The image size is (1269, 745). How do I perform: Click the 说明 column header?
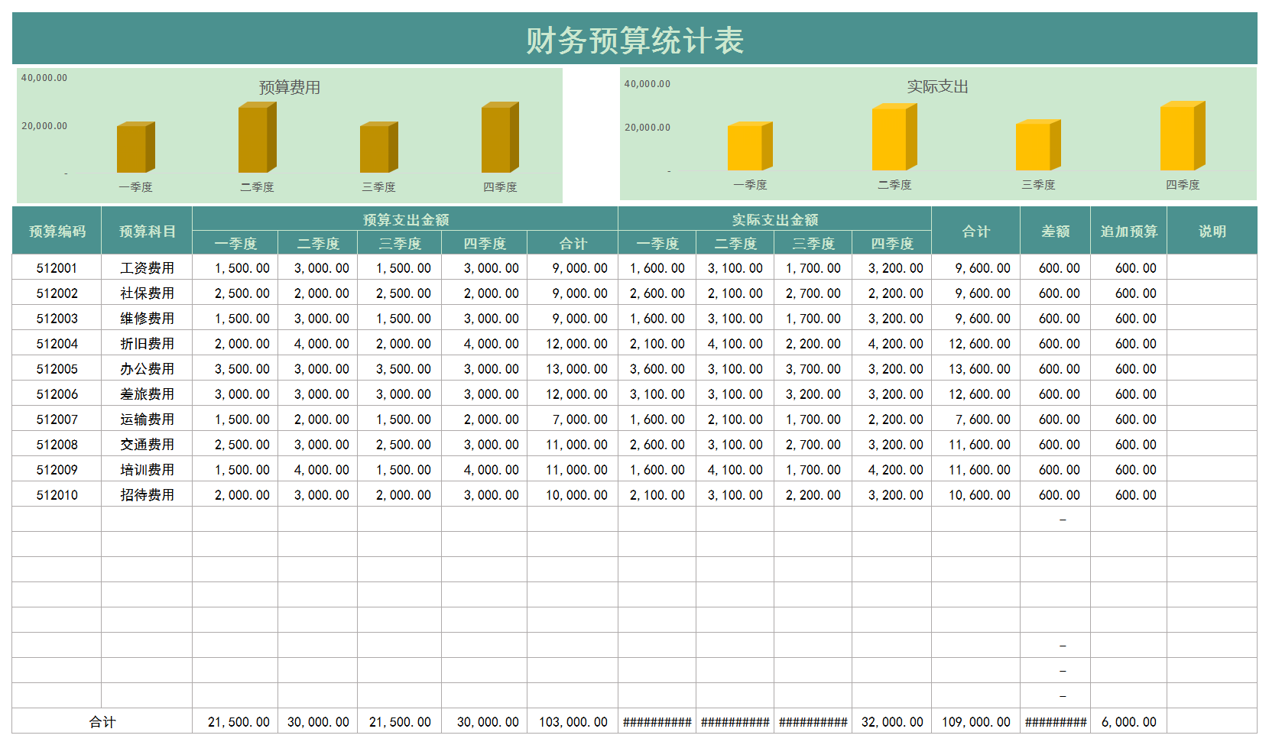tap(1210, 230)
